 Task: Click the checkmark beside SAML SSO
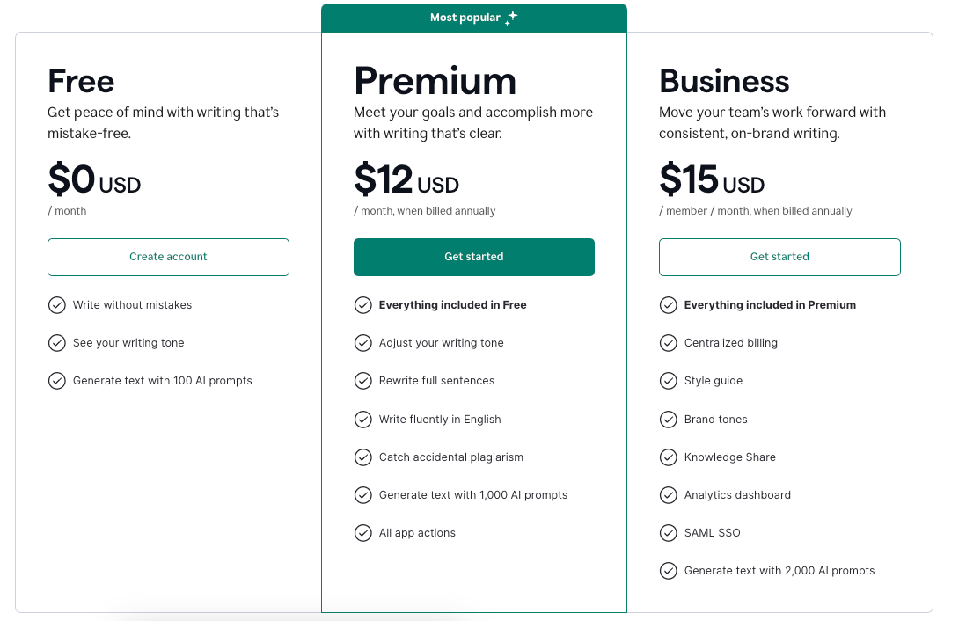(x=669, y=532)
